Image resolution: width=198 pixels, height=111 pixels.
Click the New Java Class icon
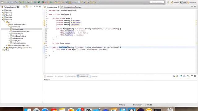click(x=51, y=2)
